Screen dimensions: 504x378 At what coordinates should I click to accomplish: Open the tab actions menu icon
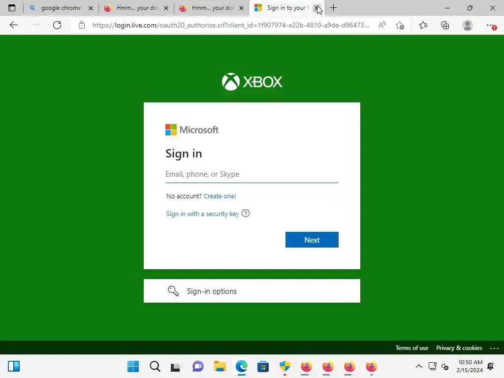coord(12,8)
